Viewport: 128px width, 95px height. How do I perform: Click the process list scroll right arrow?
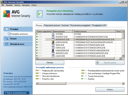[120, 58]
